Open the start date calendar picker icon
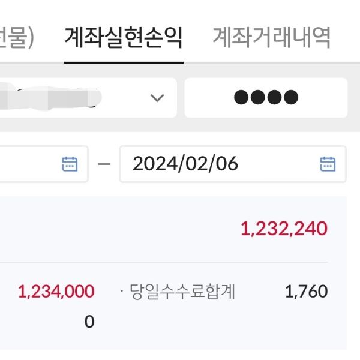The height and width of the screenshot is (360, 360). point(70,164)
